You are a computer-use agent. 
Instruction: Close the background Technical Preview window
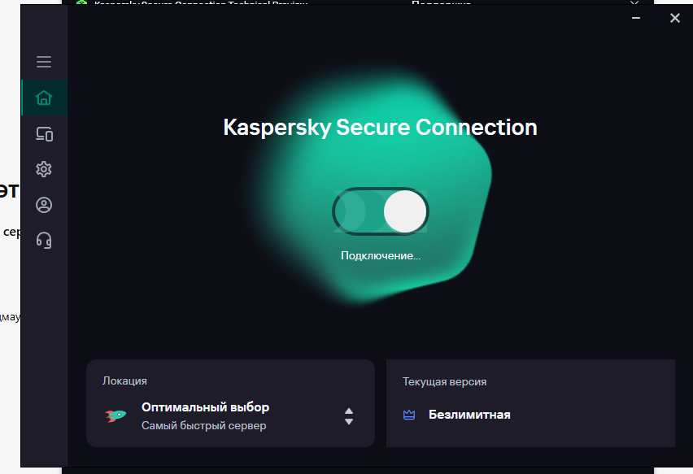(634, 2)
